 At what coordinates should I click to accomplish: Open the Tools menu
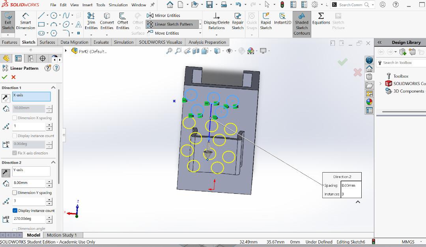pyautogui.click(x=101, y=5)
